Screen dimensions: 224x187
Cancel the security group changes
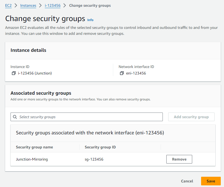[x=187, y=181]
